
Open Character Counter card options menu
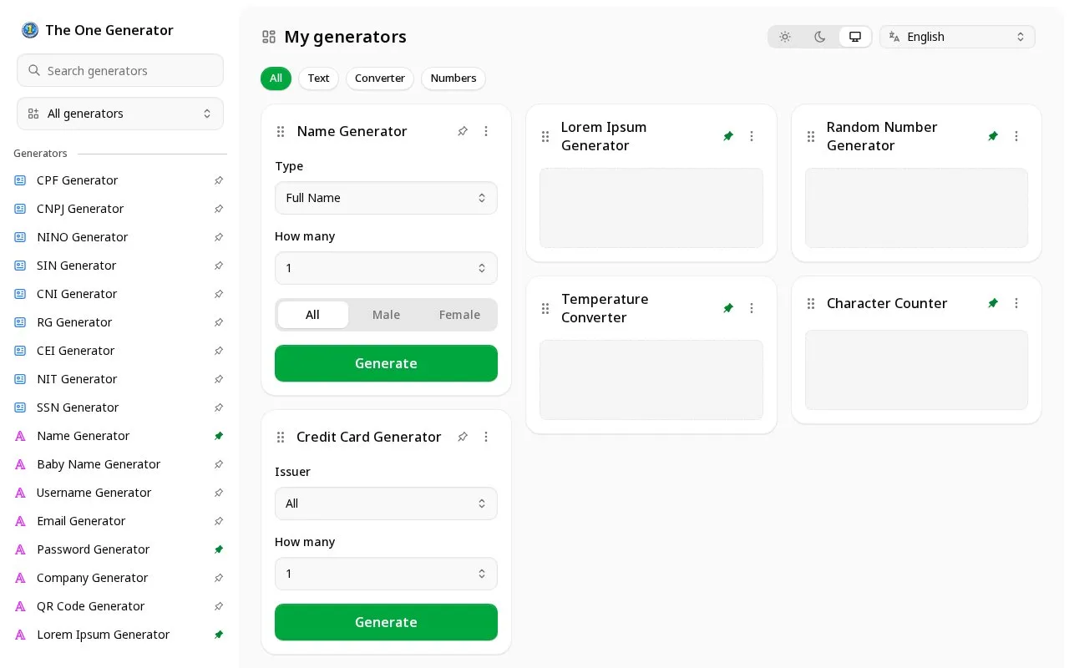pyautogui.click(x=1016, y=303)
